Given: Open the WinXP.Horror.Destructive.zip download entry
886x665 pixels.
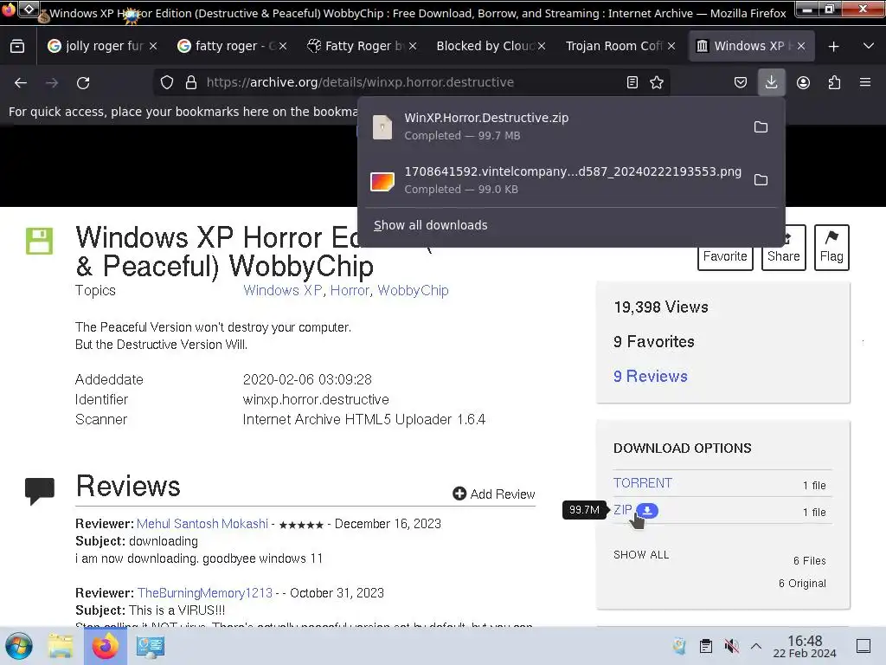Looking at the screenshot, I should pos(556,126).
